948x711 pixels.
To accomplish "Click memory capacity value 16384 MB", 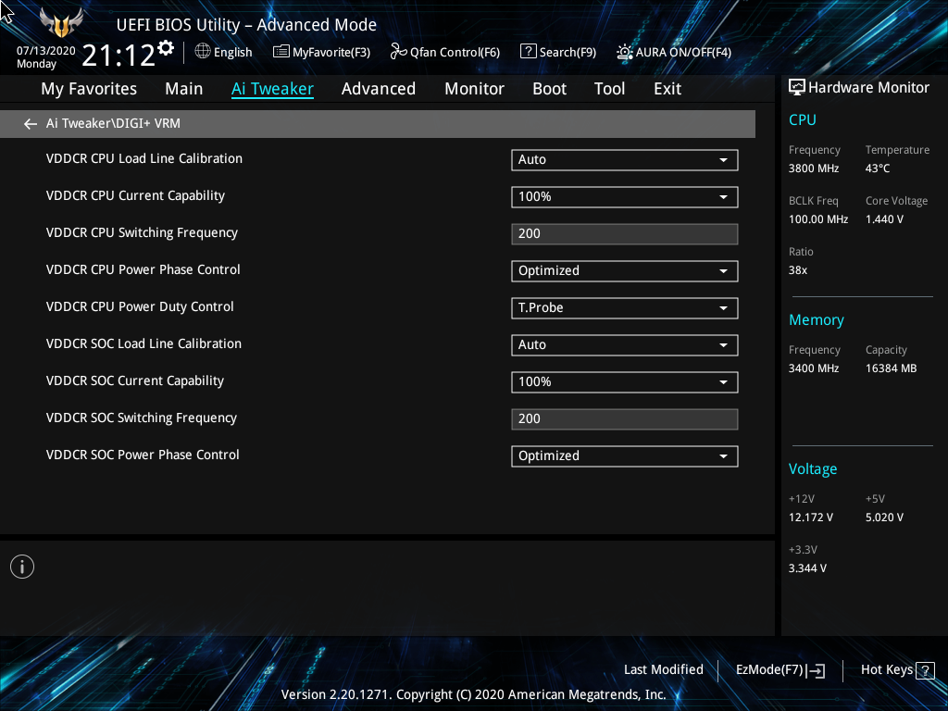I will click(x=891, y=368).
